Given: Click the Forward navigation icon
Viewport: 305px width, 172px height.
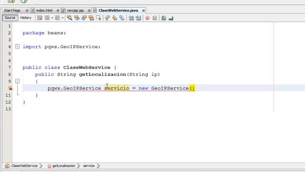Looking at the screenshot, I should [57, 18].
